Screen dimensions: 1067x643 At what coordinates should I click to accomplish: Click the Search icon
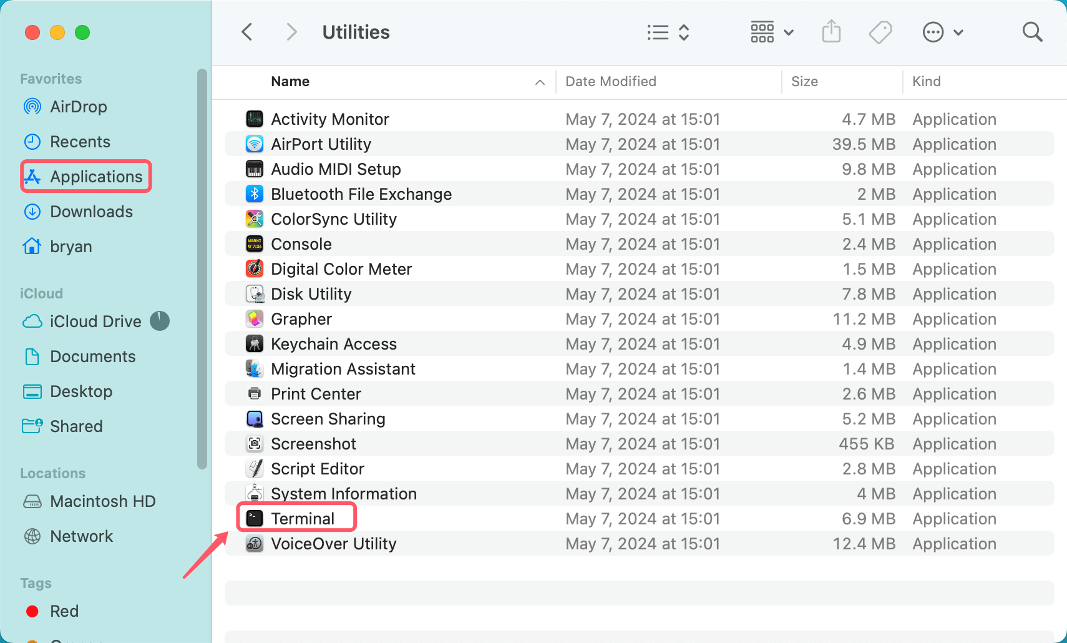[1031, 31]
